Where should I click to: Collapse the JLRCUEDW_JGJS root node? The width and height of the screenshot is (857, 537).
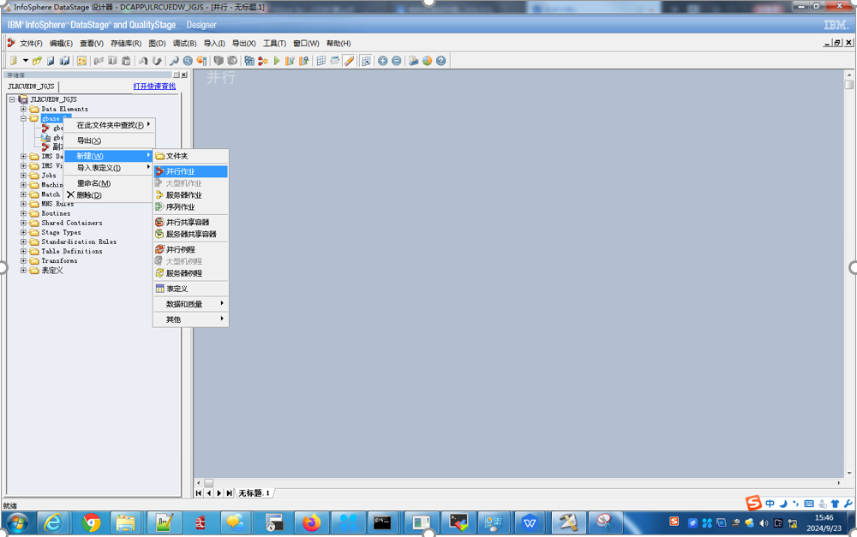12,99
